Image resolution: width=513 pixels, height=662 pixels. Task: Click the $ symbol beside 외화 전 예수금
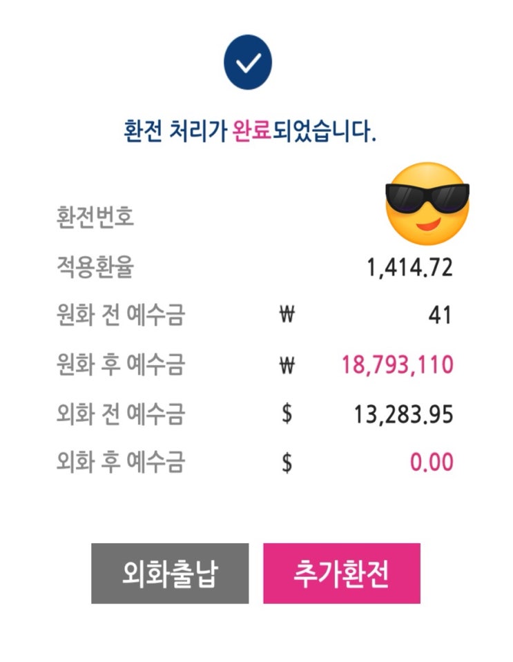tap(287, 413)
